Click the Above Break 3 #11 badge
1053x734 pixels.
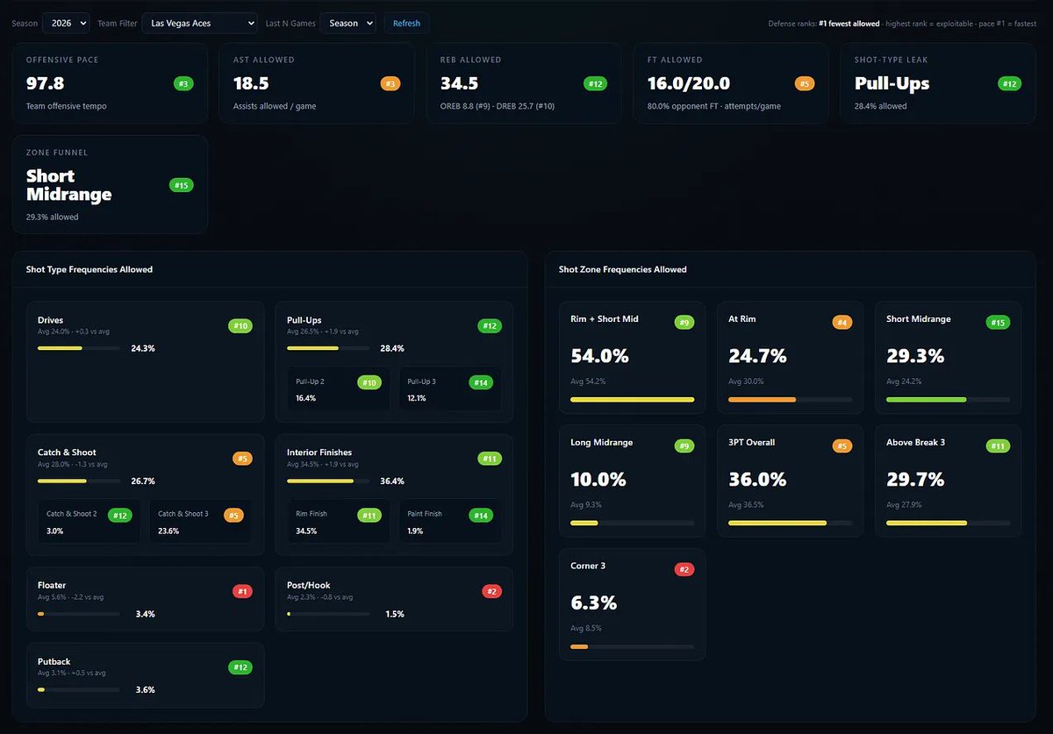(x=998, y=445)
